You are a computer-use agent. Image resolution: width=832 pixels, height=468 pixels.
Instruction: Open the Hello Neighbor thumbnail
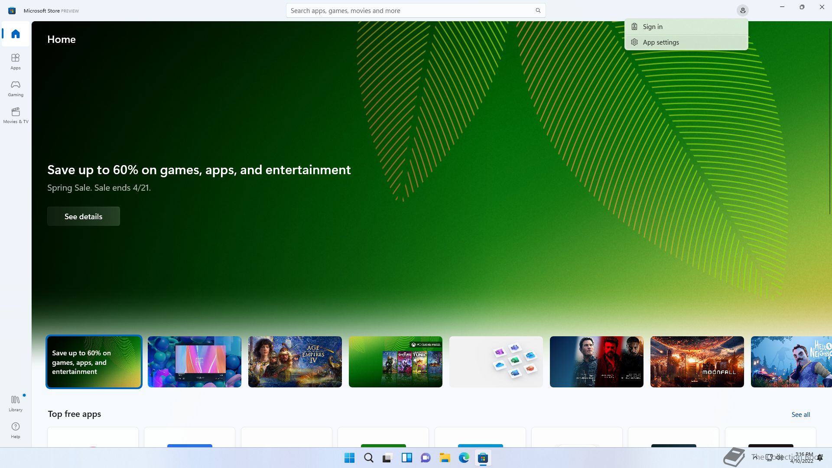click(x=791, y=362)
